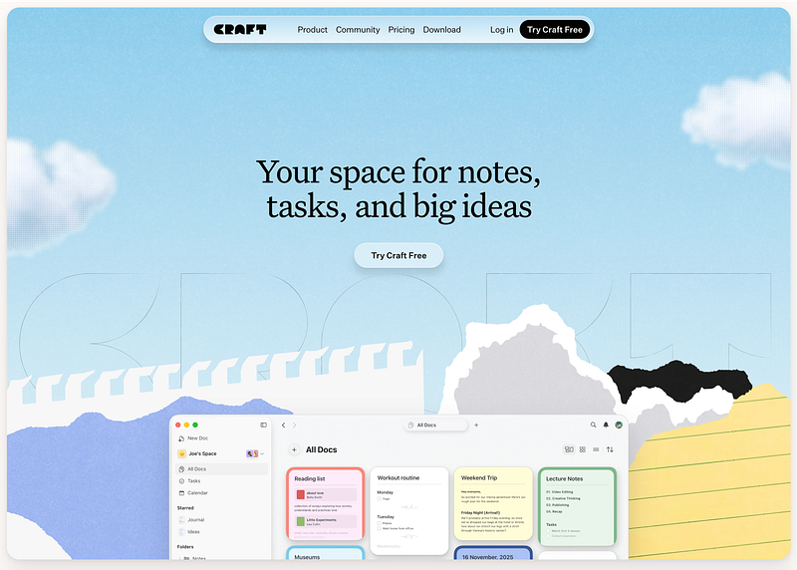Open the 16 November, 2025 card
797x570 pixels.
(493, 553)
